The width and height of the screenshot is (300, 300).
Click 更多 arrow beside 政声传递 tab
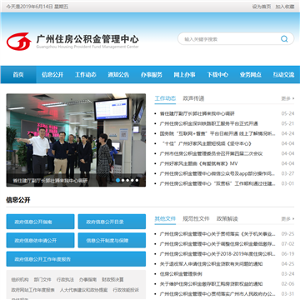(287, 98)
